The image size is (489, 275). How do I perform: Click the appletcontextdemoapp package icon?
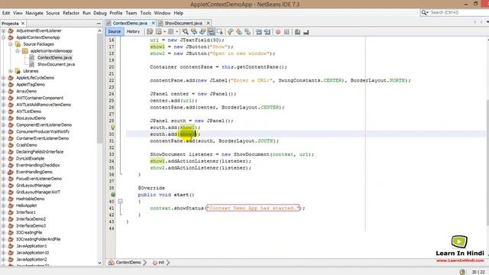pos(25,51)
